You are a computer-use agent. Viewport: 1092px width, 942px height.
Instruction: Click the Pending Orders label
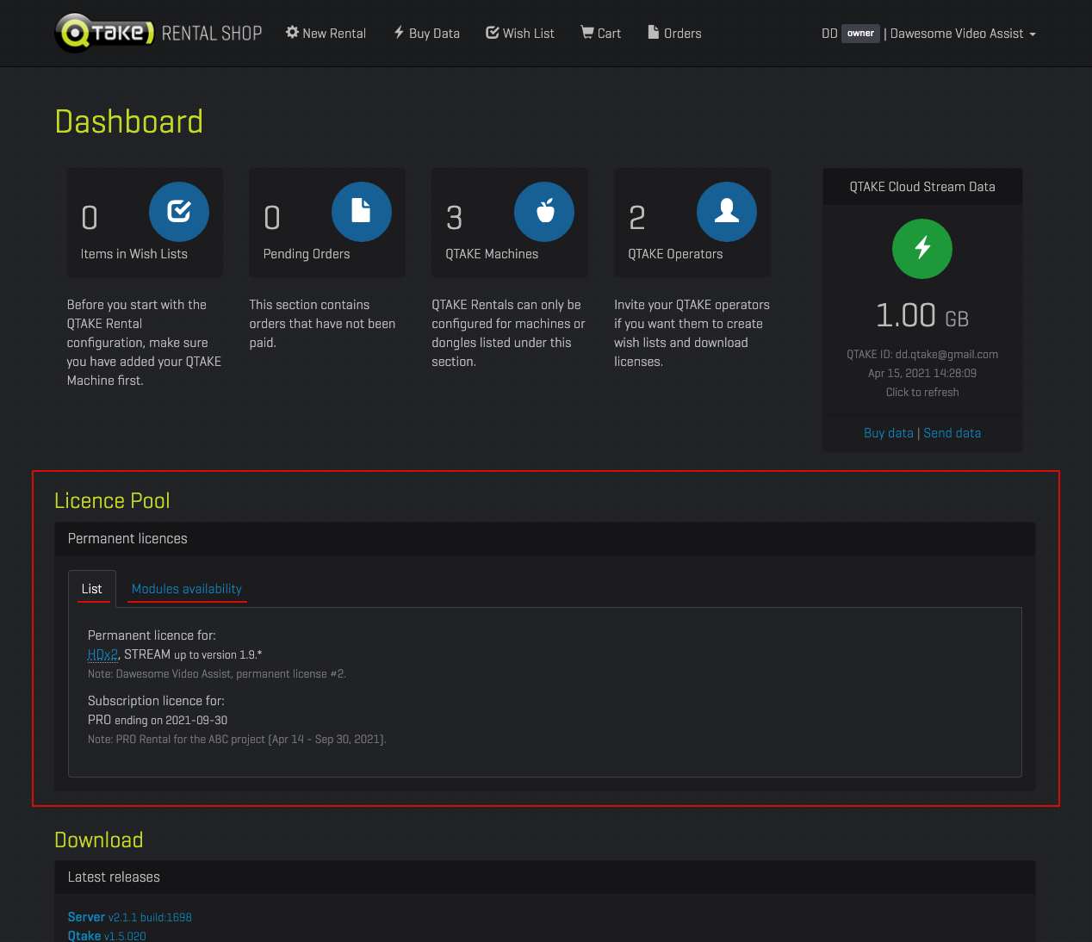tap(307, 254)
